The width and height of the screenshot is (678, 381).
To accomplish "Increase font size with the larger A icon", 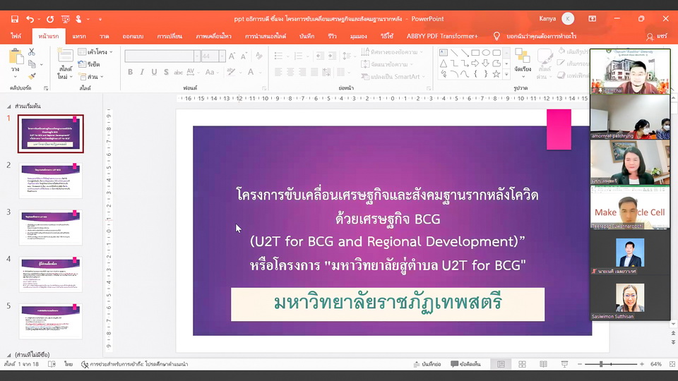I will pyautogui.click(x=232, y=56).
